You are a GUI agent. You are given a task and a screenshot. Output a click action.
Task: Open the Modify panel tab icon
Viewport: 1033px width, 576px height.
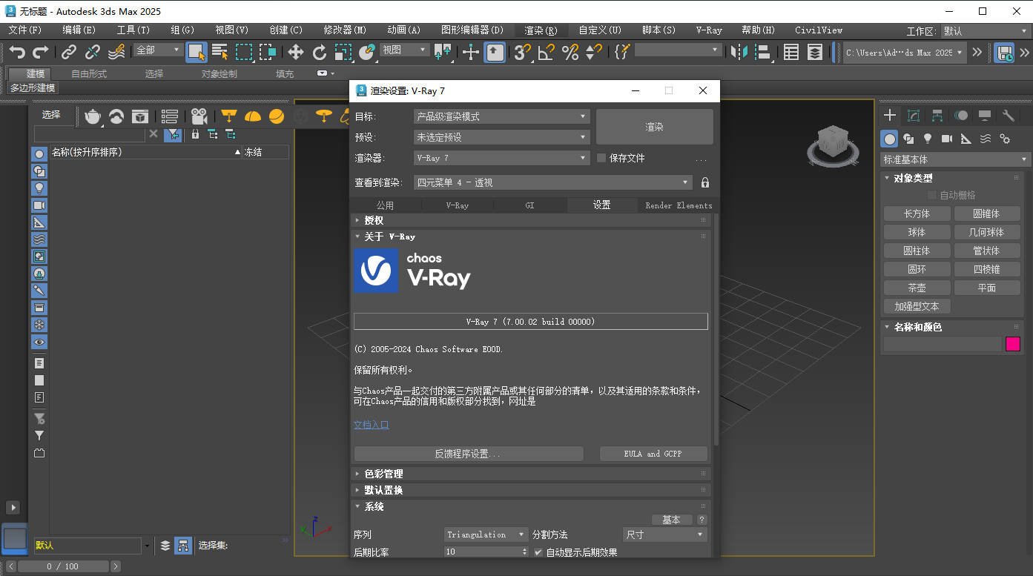[914, 116]
